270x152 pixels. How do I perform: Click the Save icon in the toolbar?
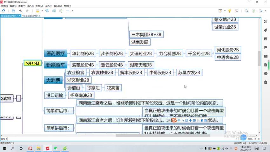coord(13,11)
